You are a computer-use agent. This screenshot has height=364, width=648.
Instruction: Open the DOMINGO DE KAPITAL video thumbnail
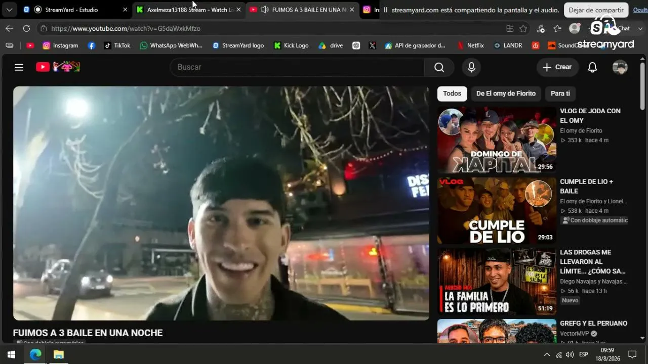pos(497,140)
